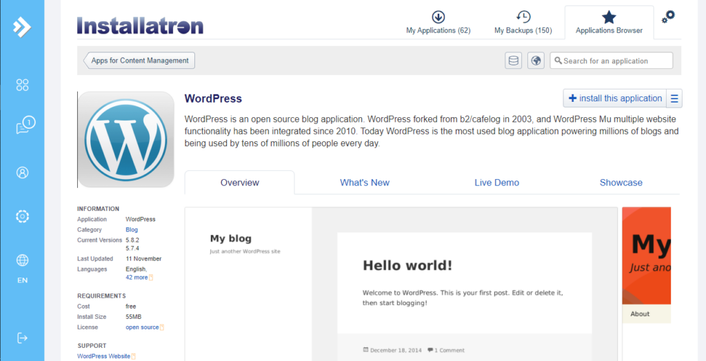
Task: Click the double-arrow logo icon in sidebar
Action: (22, 27)
